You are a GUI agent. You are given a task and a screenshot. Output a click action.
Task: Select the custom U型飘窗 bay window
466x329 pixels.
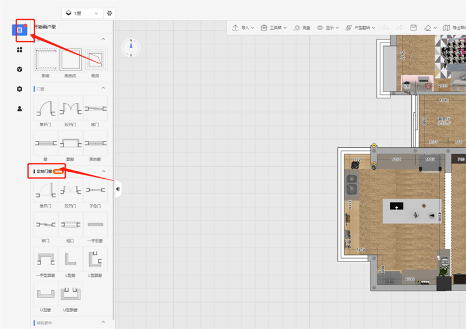(x=70, y=294)
